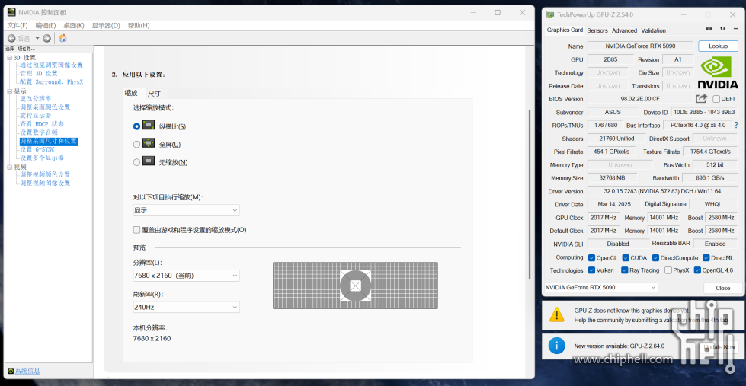746x386 pixels.
Task: Click NVIDIA Control Panel title bar icon
Action: pyautogui.click(x=12, y=12)
